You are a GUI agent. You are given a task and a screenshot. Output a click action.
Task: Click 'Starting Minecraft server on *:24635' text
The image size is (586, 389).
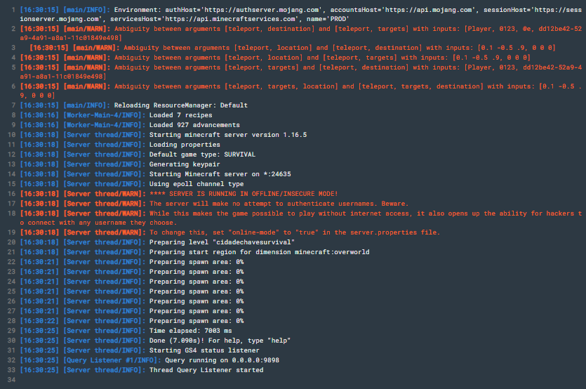click(x=220, y=174)
